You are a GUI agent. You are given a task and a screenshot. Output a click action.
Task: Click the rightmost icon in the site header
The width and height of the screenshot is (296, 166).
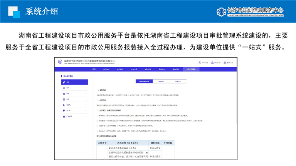point(225,62)
